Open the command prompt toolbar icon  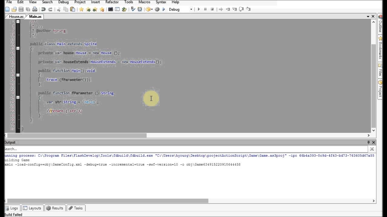coord(111,9)
